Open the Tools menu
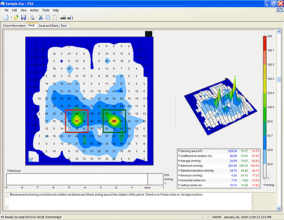Image resolution: width=284 pixels, height=220 pixels. pos(46,10)
